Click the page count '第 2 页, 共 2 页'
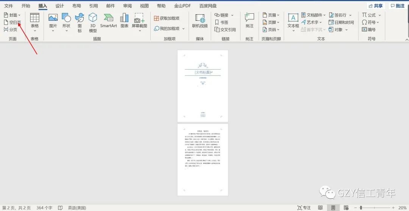The height and width of the screenshot is (211, 409). tap(16, 208)
